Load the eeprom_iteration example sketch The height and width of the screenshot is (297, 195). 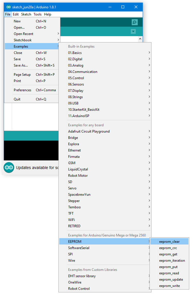click(170, 261)
